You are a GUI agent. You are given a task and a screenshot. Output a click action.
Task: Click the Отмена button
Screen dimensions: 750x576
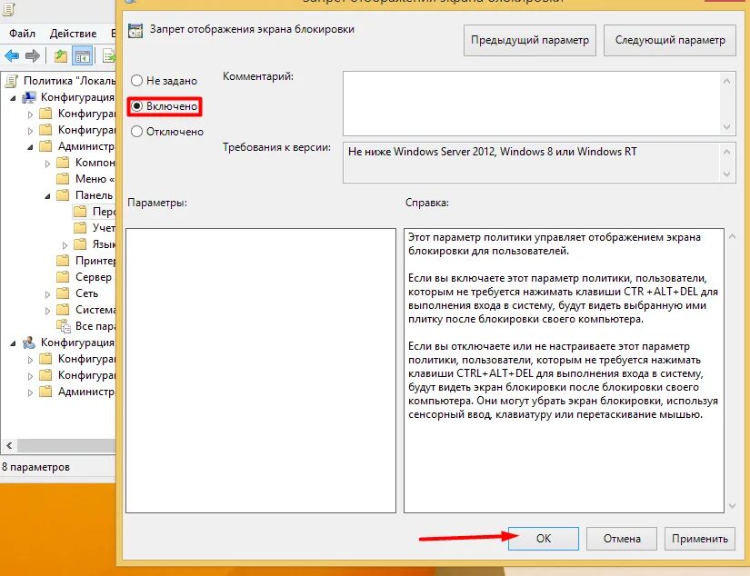pos(622,539)
